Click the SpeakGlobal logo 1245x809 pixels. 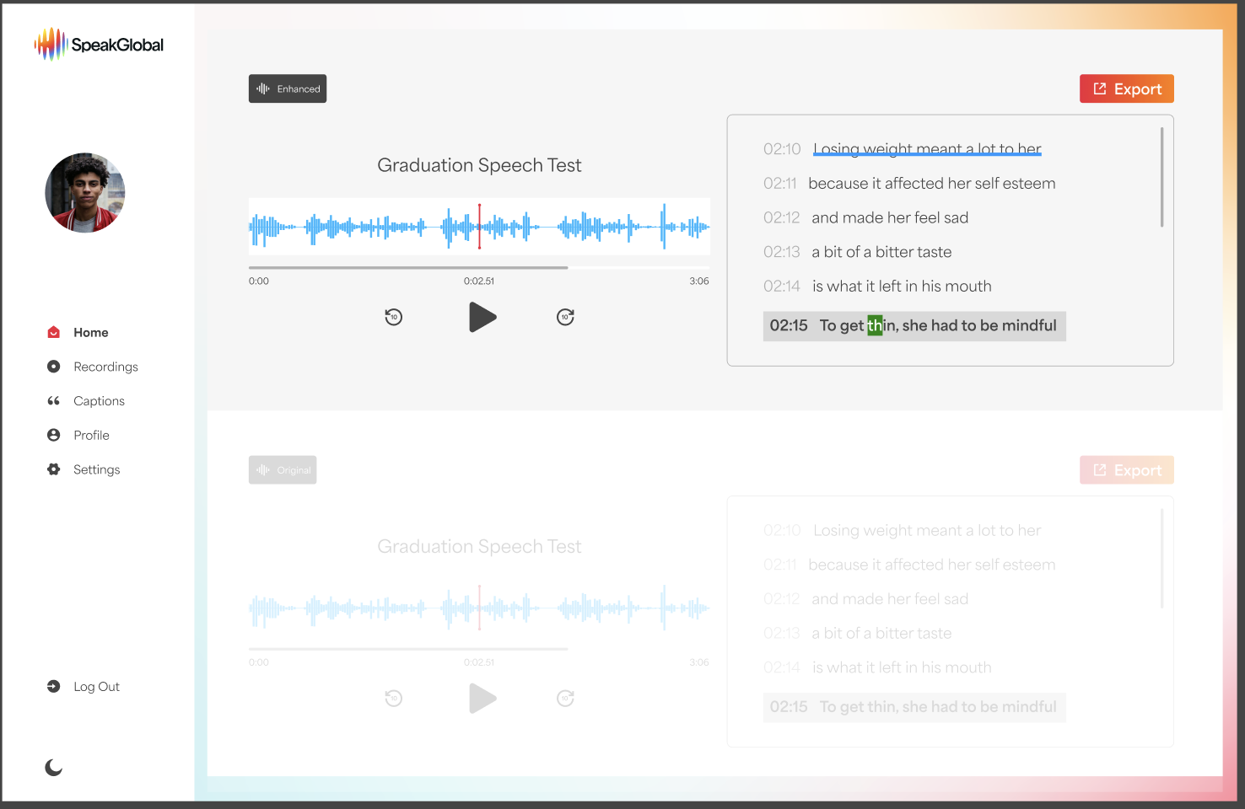[99, 44]
